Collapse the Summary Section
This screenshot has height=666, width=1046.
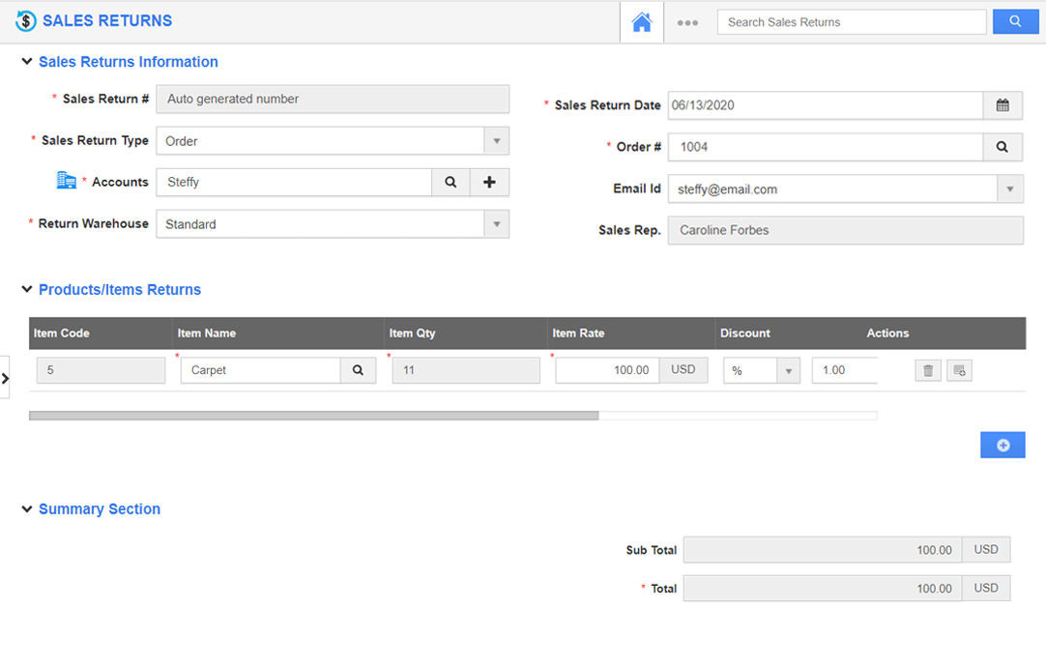pyautogui.click(x=27, y=509)
